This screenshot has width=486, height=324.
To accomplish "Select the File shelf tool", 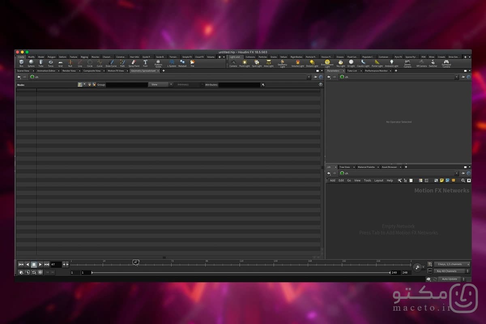I will [192, 63].
